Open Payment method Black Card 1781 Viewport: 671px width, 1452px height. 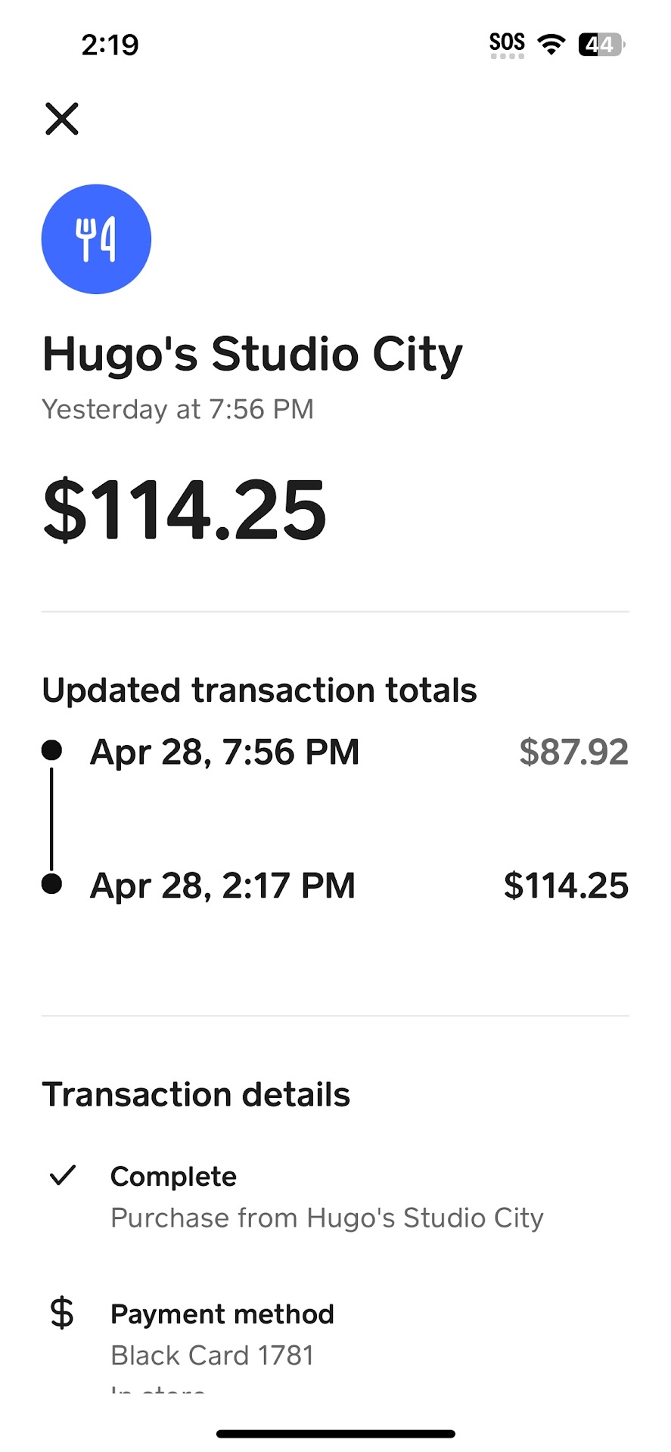point(222,1335)
